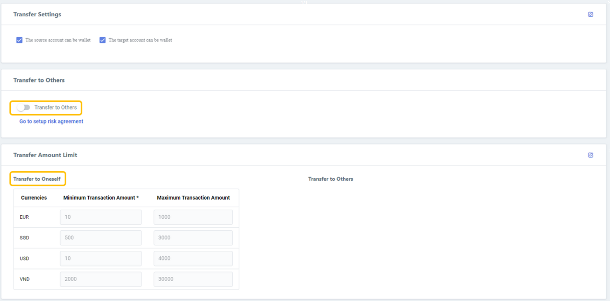610x301 pixels.
Task: Click the Maximum Transaction Amount column header
Action: click(193, 198)
